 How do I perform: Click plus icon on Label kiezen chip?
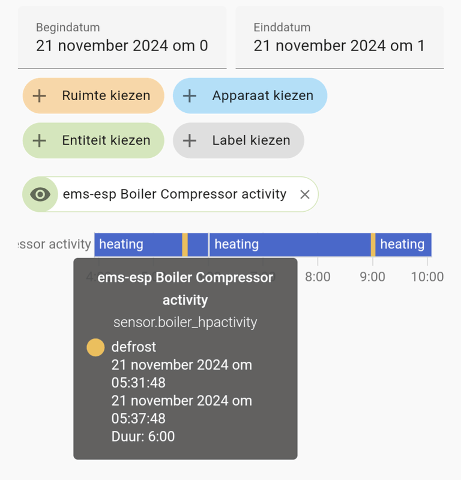(190, 140)
